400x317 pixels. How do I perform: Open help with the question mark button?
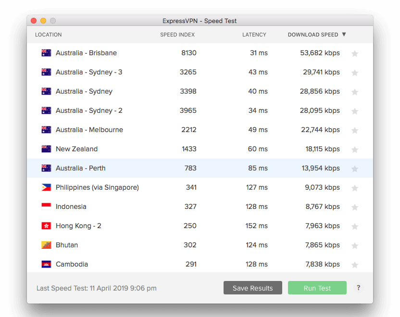(x=359, y=288)
